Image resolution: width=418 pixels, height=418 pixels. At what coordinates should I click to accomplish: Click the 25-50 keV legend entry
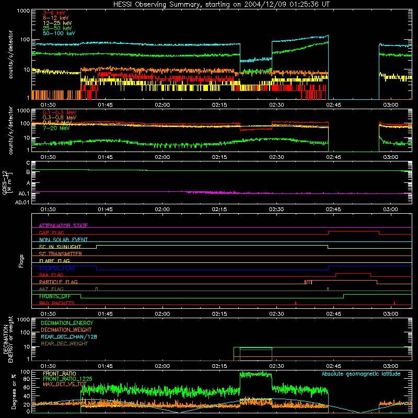click(57, 28)
